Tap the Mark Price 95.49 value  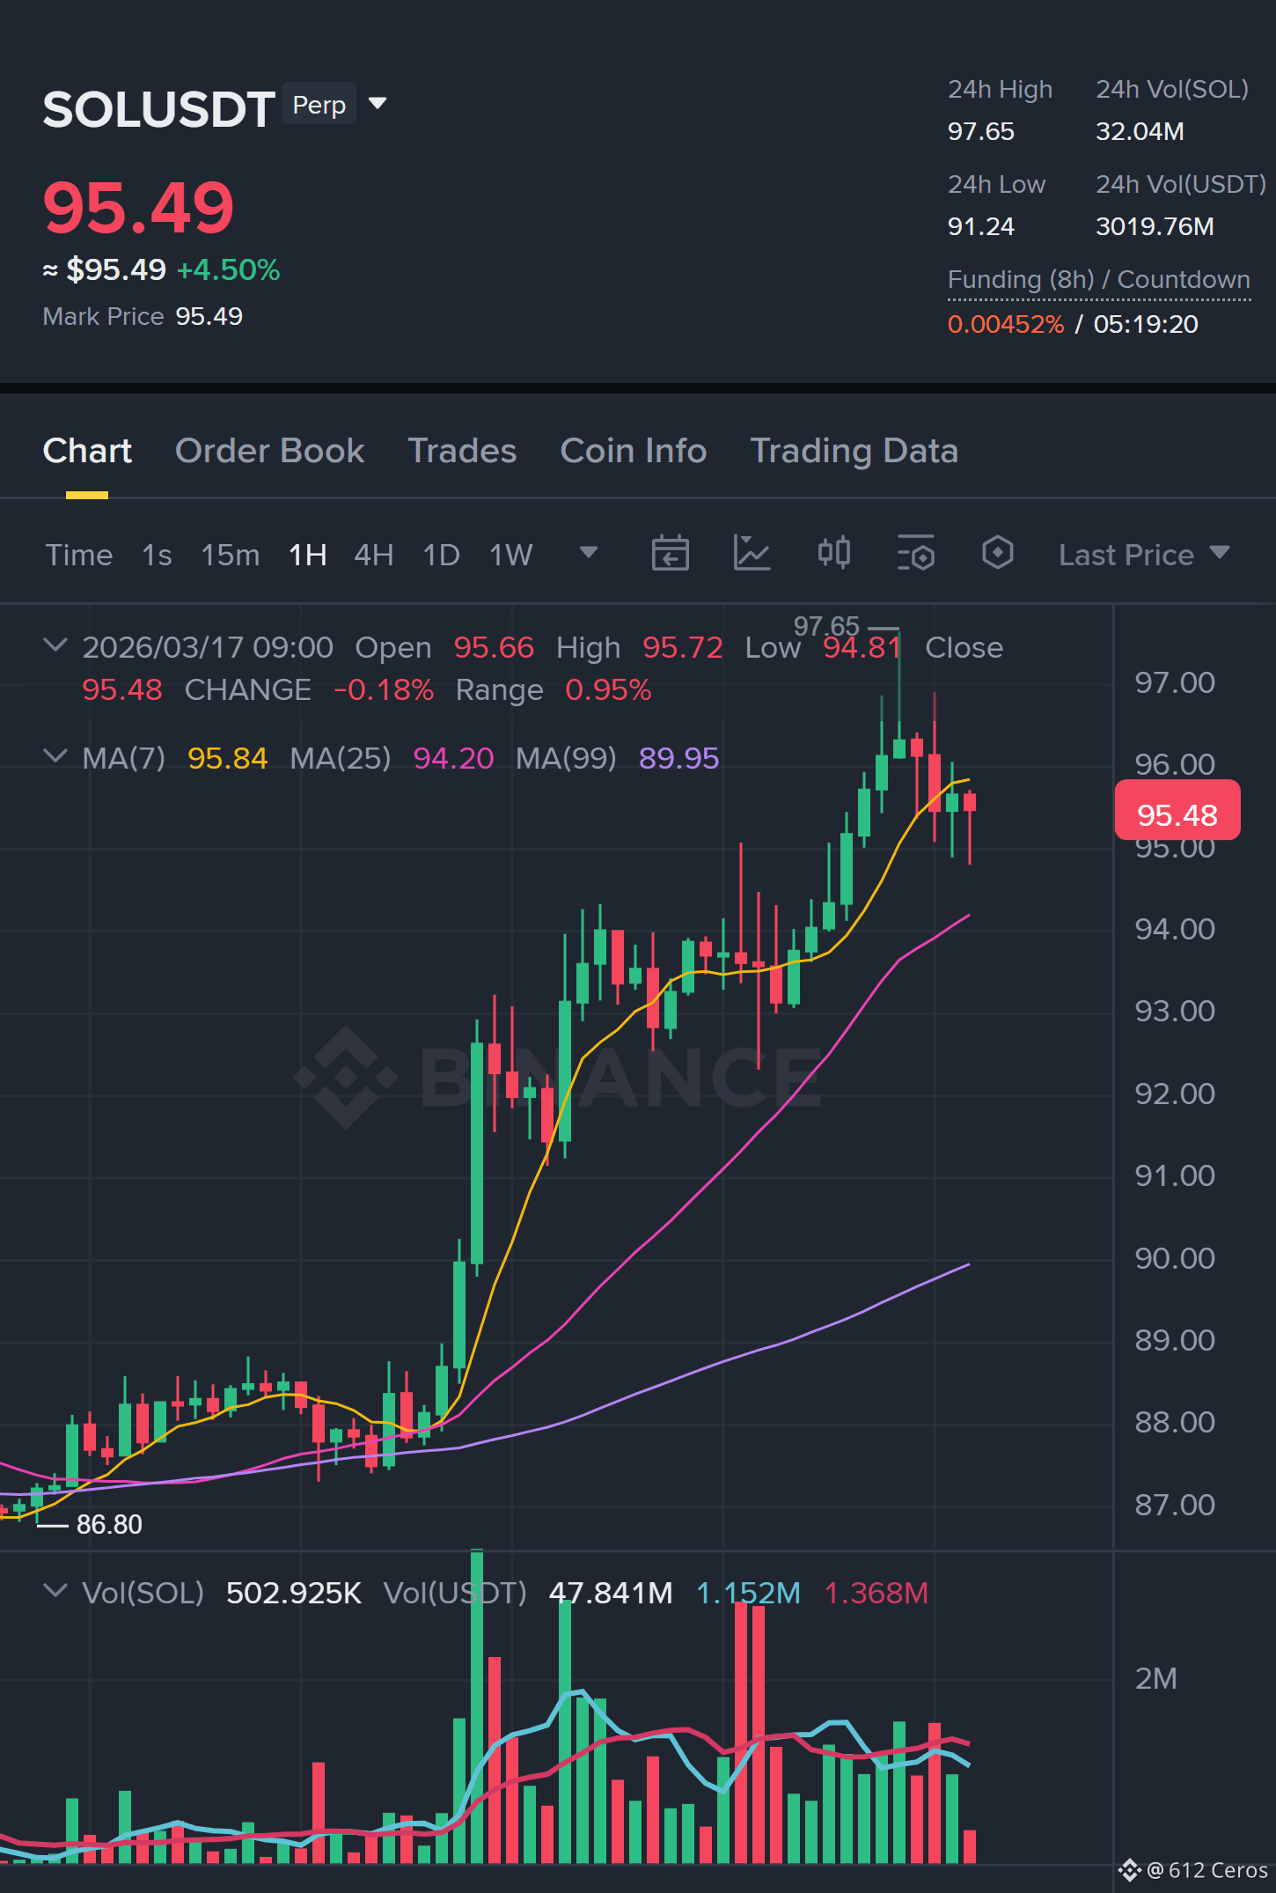209,316
